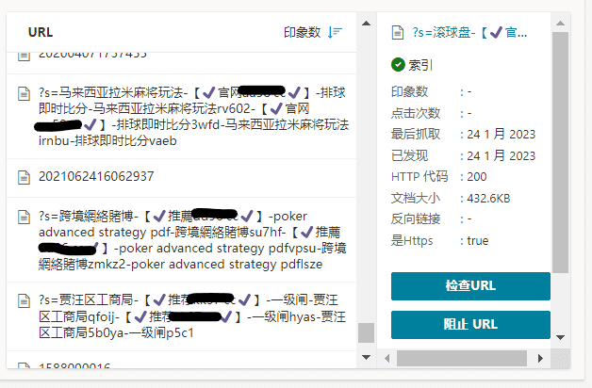Click the document icon for the 马来西亚拉米麻将玩法 row

[25, 93]
